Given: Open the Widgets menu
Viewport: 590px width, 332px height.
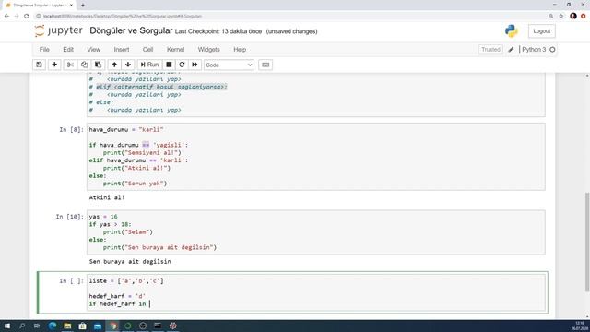Looking at the screenshot, I should pos(209,49).
